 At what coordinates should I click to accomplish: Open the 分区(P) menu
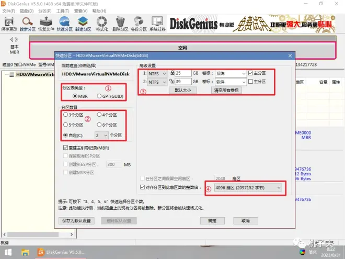tap(44, 11)
